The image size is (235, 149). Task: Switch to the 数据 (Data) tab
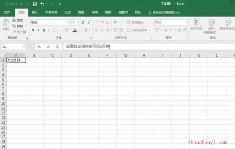(x=81, y=12)
